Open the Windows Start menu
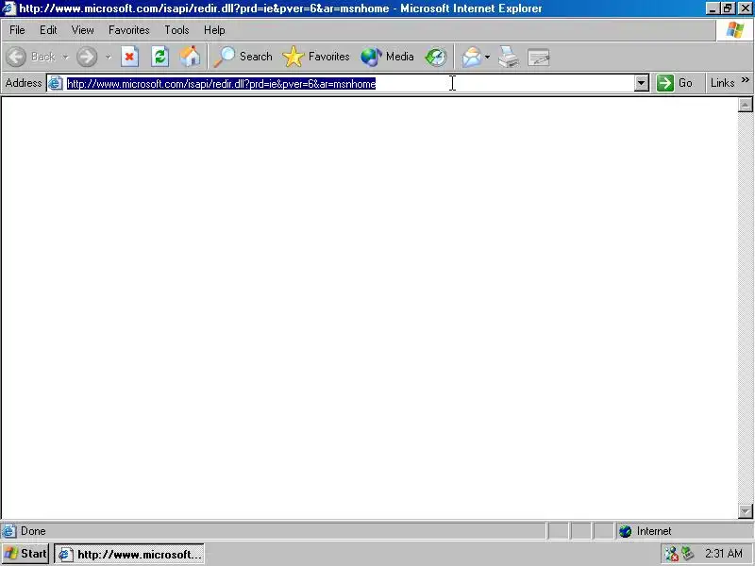Viewport: 755px width, 566px height. point(25,554)
